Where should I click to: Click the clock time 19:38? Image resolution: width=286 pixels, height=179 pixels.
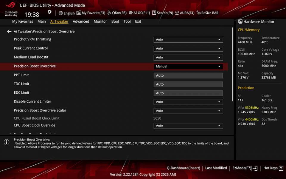point(32,15)
